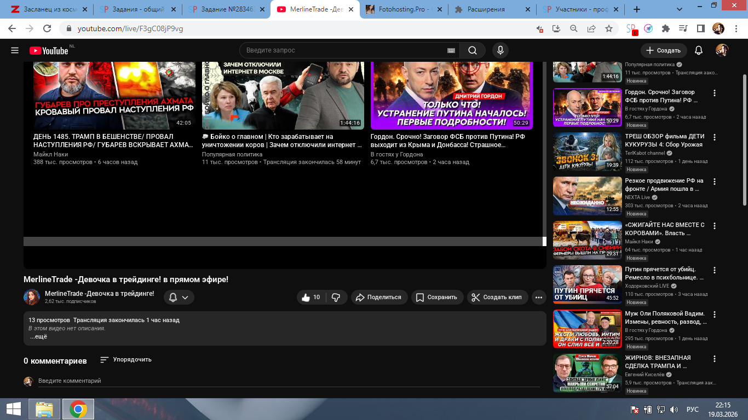Like the MerlineTrade video

311,297
